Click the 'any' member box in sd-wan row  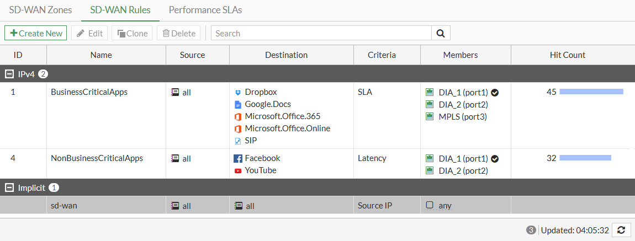[x=430, y=205]
